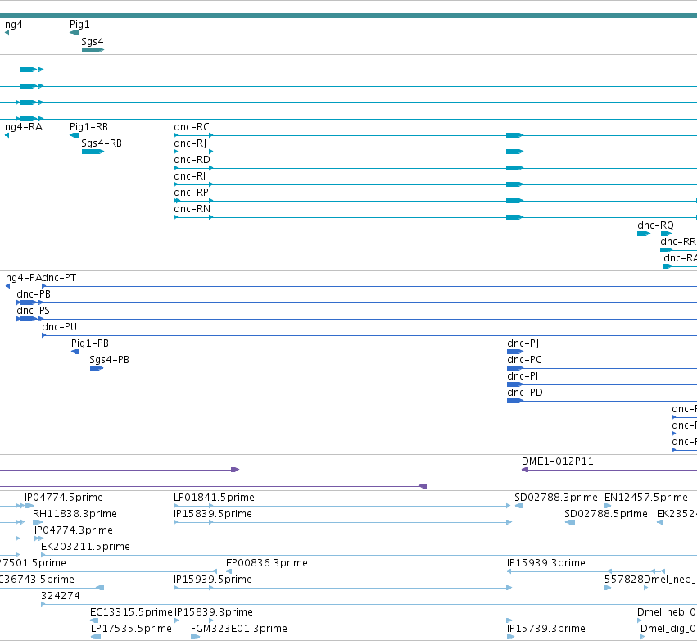Click the dnc-RR transcript label
Screen dimensions: 697x641
point(678,242)
